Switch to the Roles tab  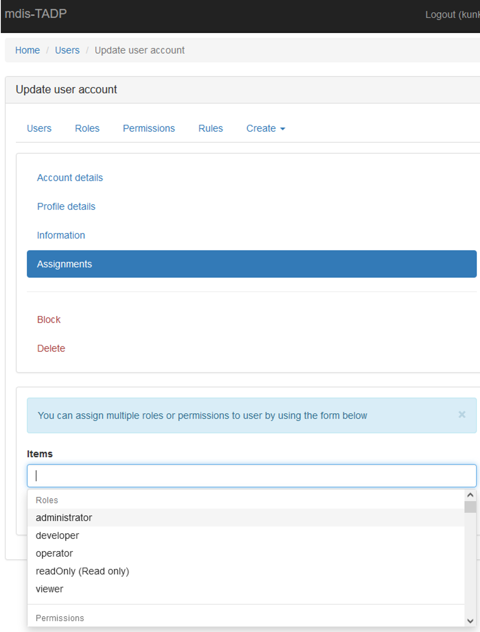(87, 128)
